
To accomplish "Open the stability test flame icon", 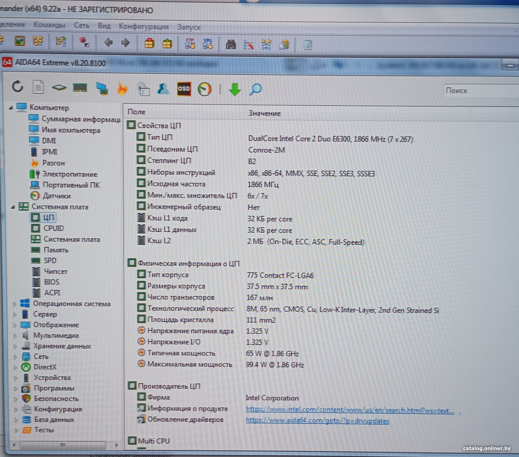I will point(122,88).
